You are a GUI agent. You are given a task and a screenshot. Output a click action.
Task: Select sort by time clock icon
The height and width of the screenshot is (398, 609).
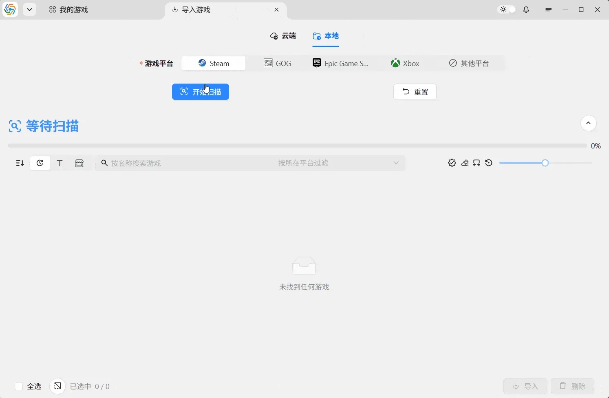coord(40,163)
